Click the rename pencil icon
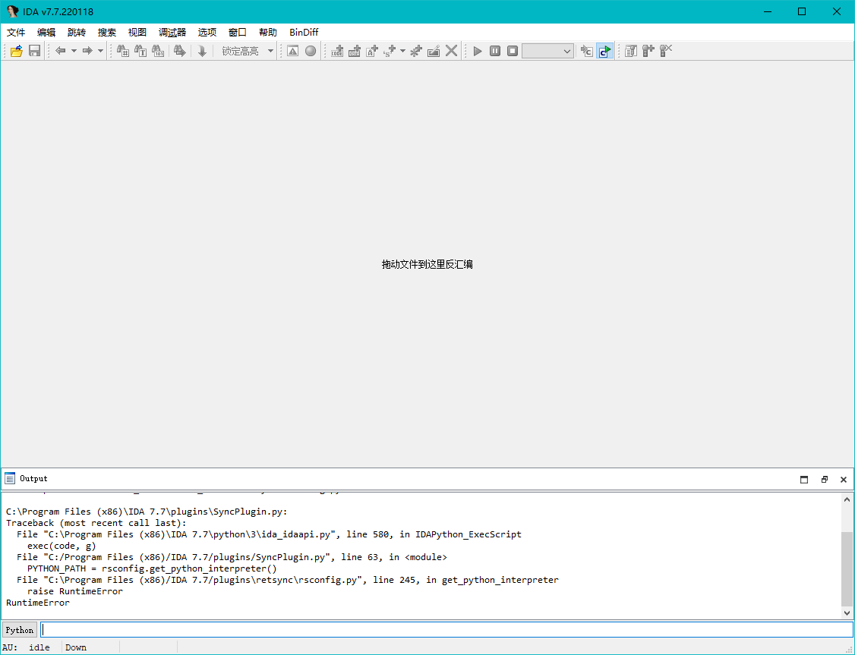Viewport: 855px width, 655px height. coord(434,51)
